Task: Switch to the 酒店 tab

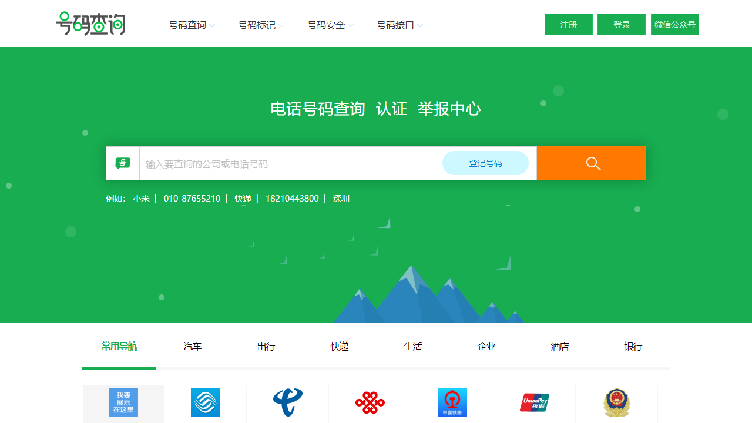Action: pyautogui.click(x=560, y=346)
